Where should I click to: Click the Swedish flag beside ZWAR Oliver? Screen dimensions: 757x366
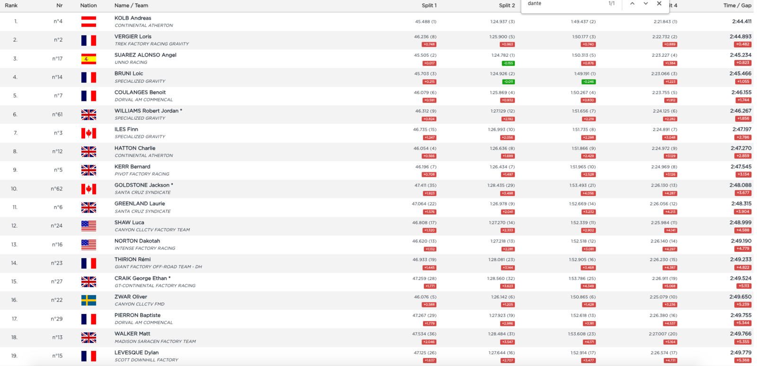point(88,300)
